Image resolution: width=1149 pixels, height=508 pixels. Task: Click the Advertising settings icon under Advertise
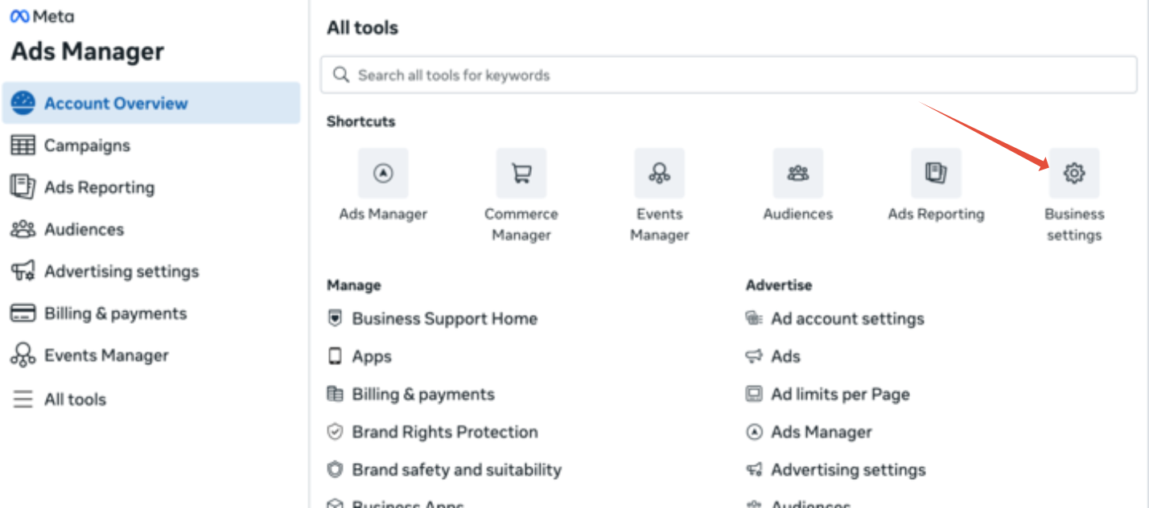[x=754, y=469]
